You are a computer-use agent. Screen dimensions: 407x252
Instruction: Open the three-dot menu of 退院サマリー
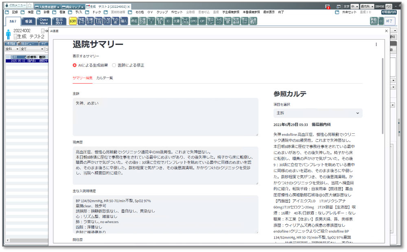point(376,44)
